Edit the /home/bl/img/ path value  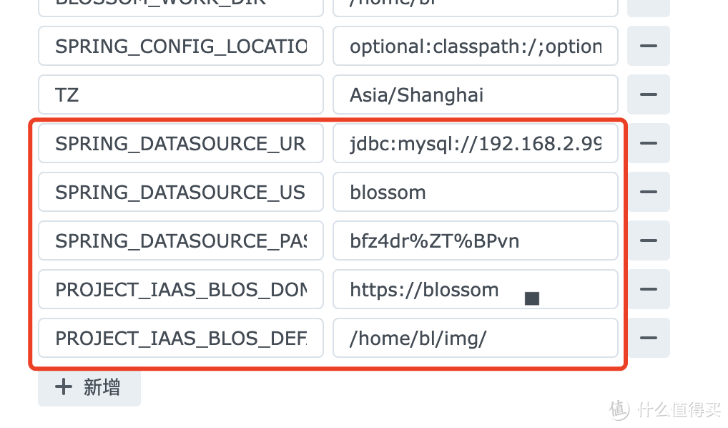pyautogui.click(x=475, y=339)
